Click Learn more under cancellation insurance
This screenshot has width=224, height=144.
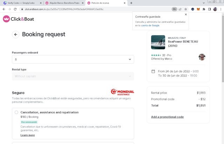(28, 135)
